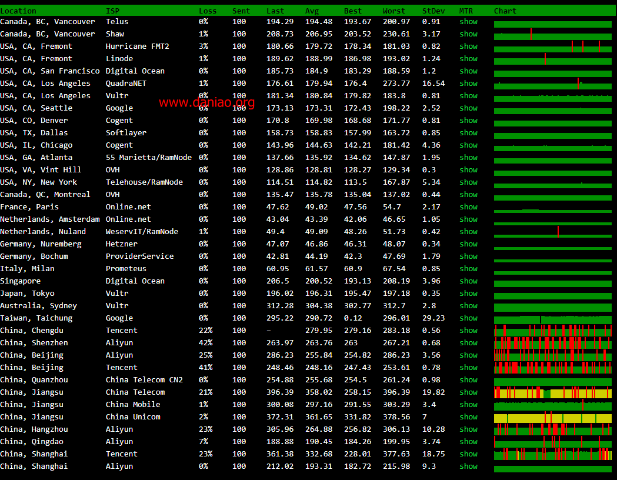Click show for Tokyo Vultr
The image size is (617, 480).
[x=468, y=294]
